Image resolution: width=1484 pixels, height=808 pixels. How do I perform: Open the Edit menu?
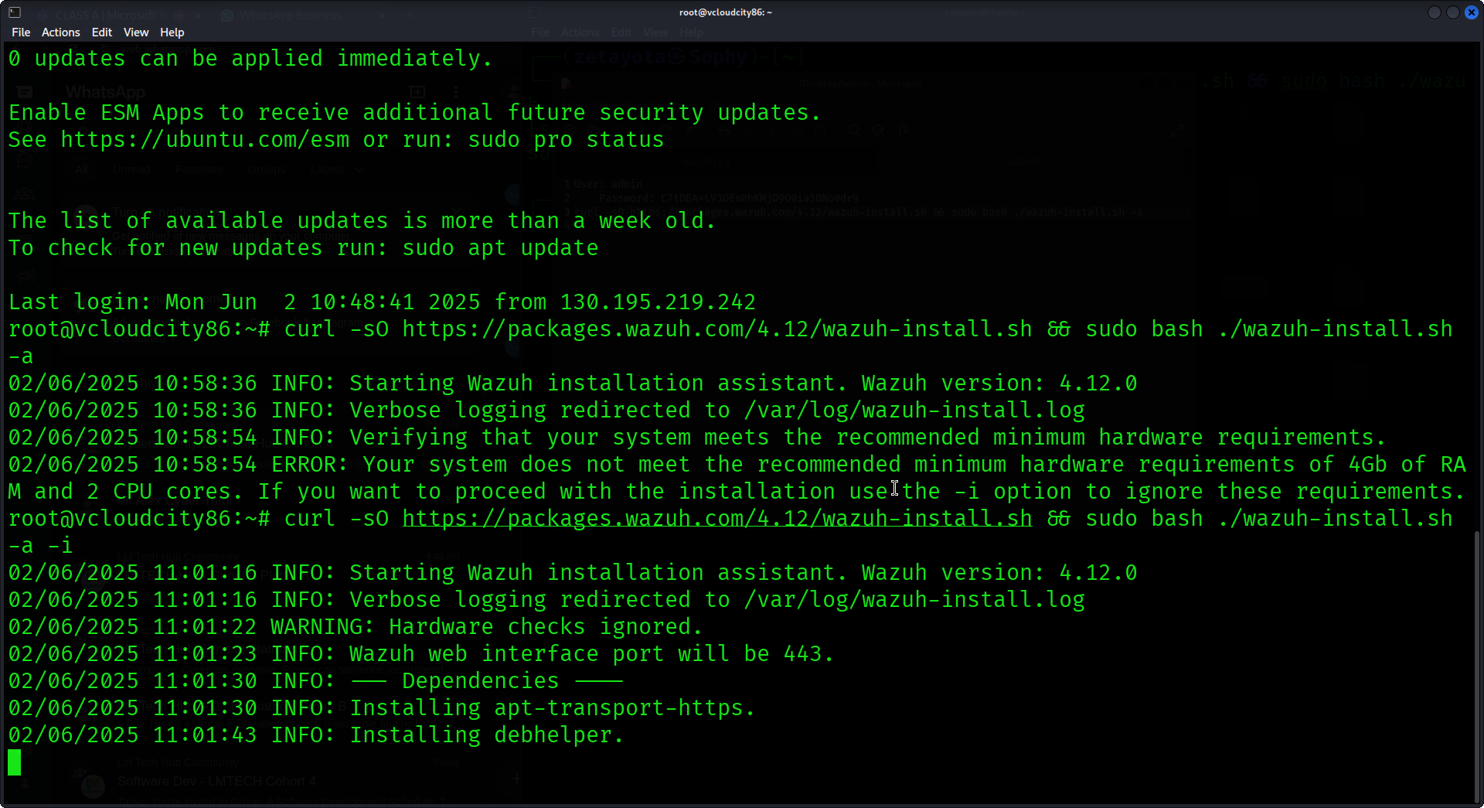coord(101,32)
